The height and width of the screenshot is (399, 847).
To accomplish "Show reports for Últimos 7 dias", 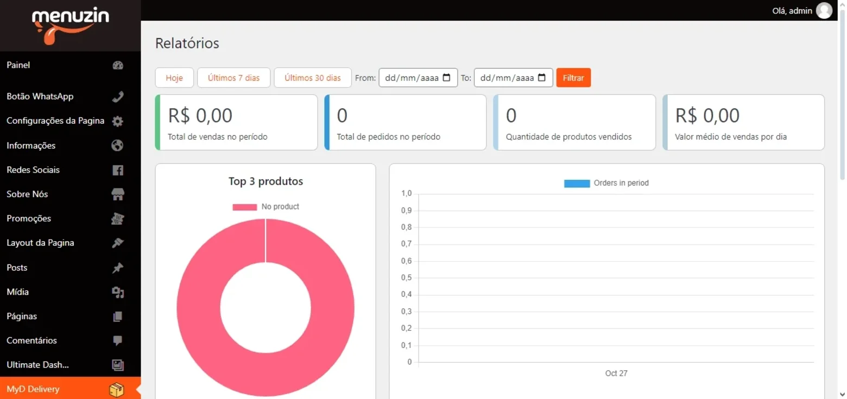I will pyautogui.click(x=234, y=78).
